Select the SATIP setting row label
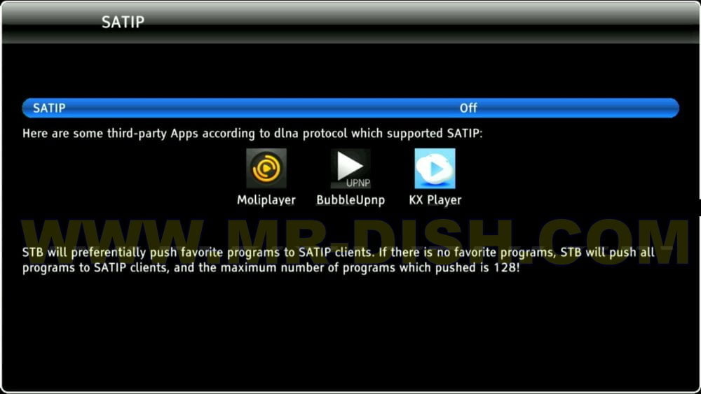 point(49,108)
